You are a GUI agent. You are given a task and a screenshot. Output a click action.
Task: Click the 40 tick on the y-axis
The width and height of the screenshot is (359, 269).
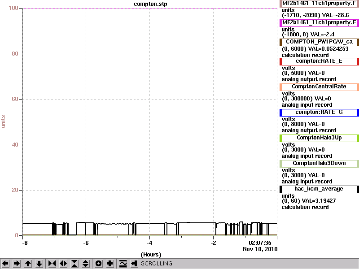pos(15,145)
